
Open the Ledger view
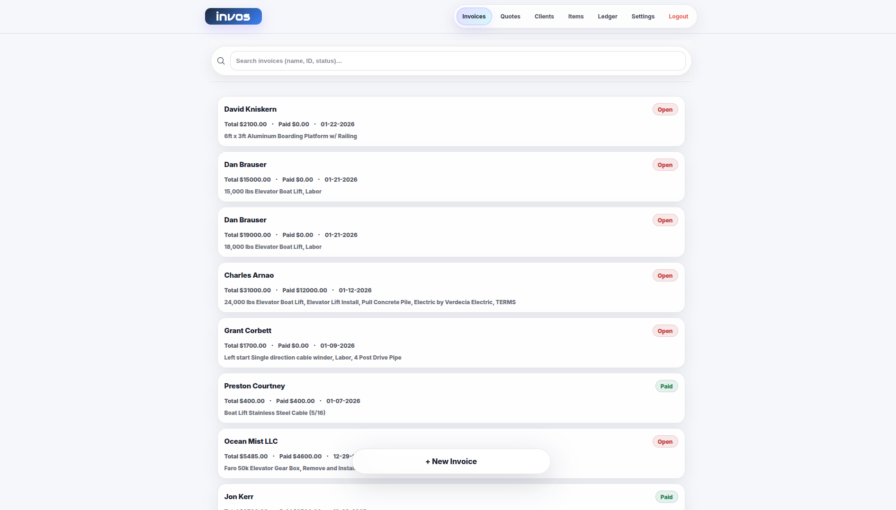[x=607, y=16]
